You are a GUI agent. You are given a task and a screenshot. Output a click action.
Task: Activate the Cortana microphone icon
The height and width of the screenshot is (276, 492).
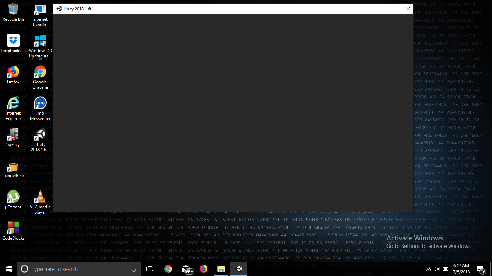point(134,269)
